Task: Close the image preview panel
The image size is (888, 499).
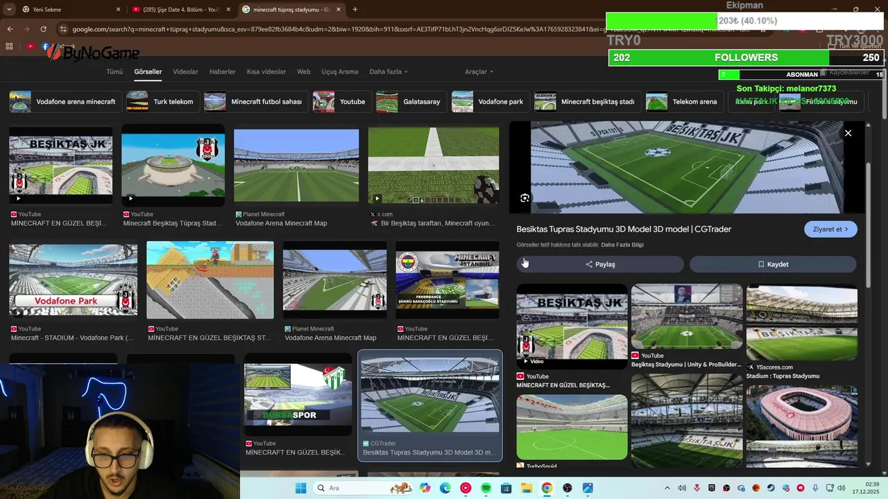Action: (x=848, y=133)
